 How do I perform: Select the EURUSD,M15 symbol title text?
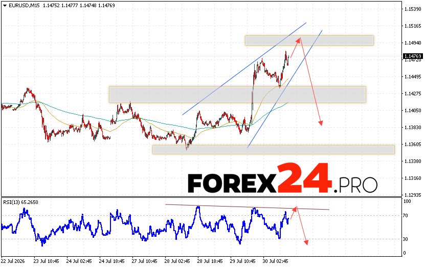pos(24,6)
